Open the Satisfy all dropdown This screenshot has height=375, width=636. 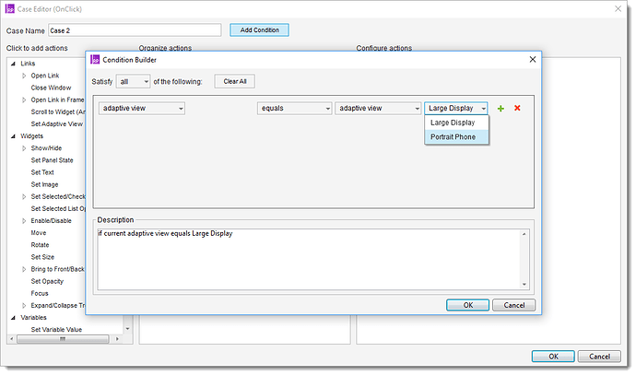point(134,81)
